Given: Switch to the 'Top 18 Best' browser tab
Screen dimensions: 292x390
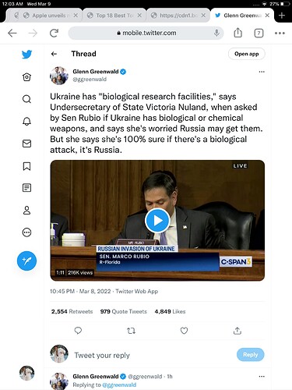Looking at the screenshot, I should click(x=114, y=16).
